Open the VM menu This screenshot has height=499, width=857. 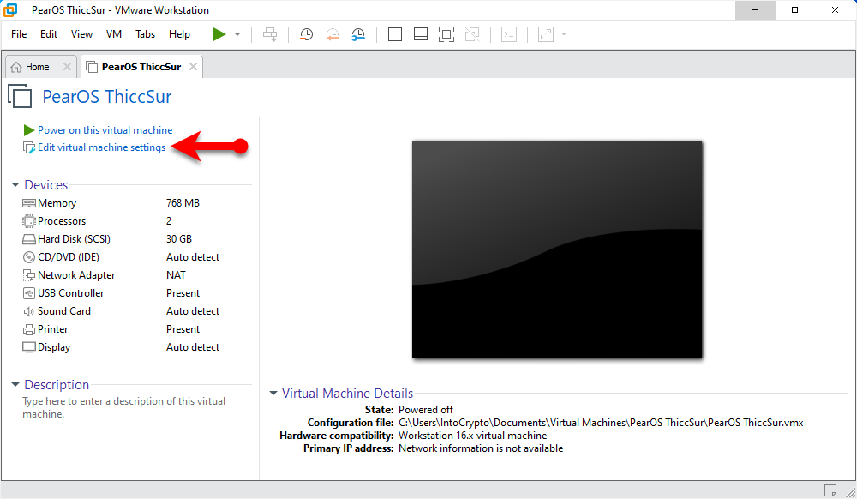pos(114,34)
